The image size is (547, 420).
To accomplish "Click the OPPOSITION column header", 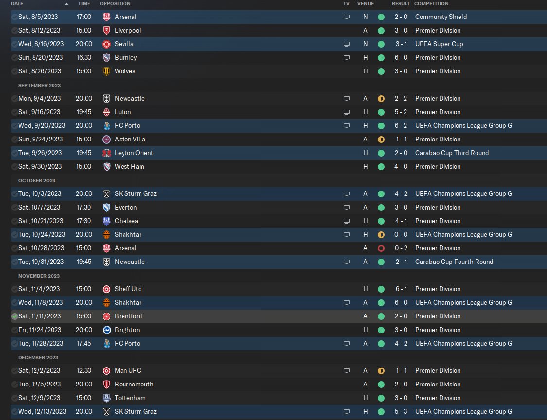I will pyautogui.click(x=115, y=3).
